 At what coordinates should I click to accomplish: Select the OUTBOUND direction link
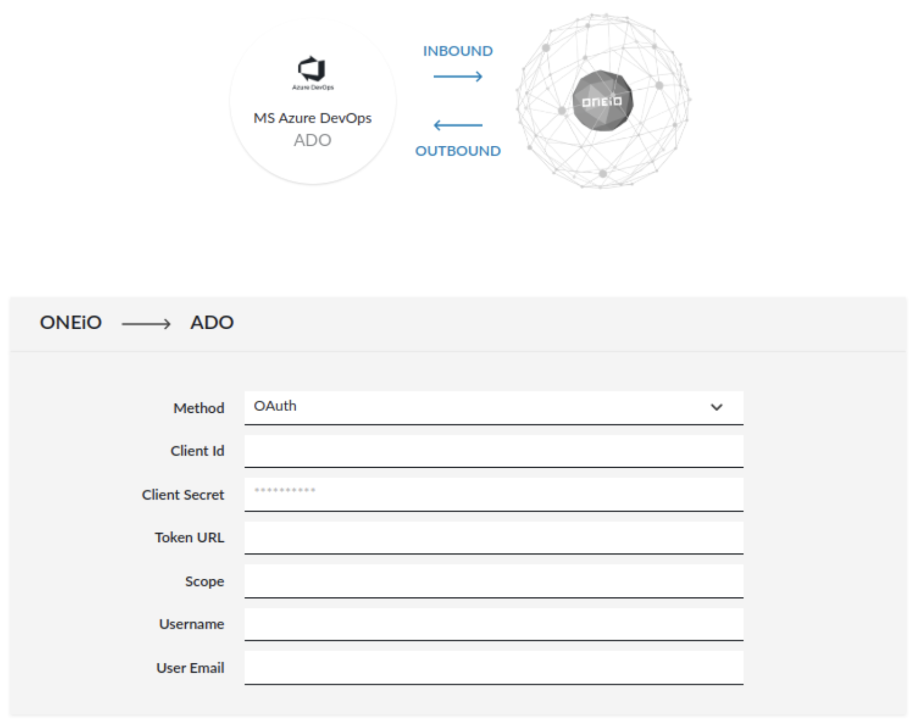[x=457, y=151]
